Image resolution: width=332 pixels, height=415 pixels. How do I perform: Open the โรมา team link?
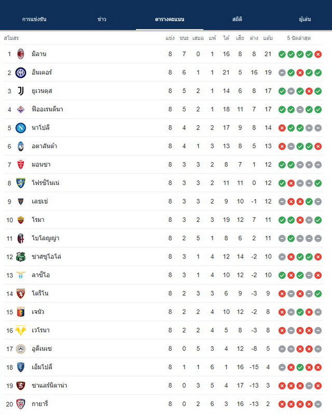pyautogui.click(x=38, y=220)
